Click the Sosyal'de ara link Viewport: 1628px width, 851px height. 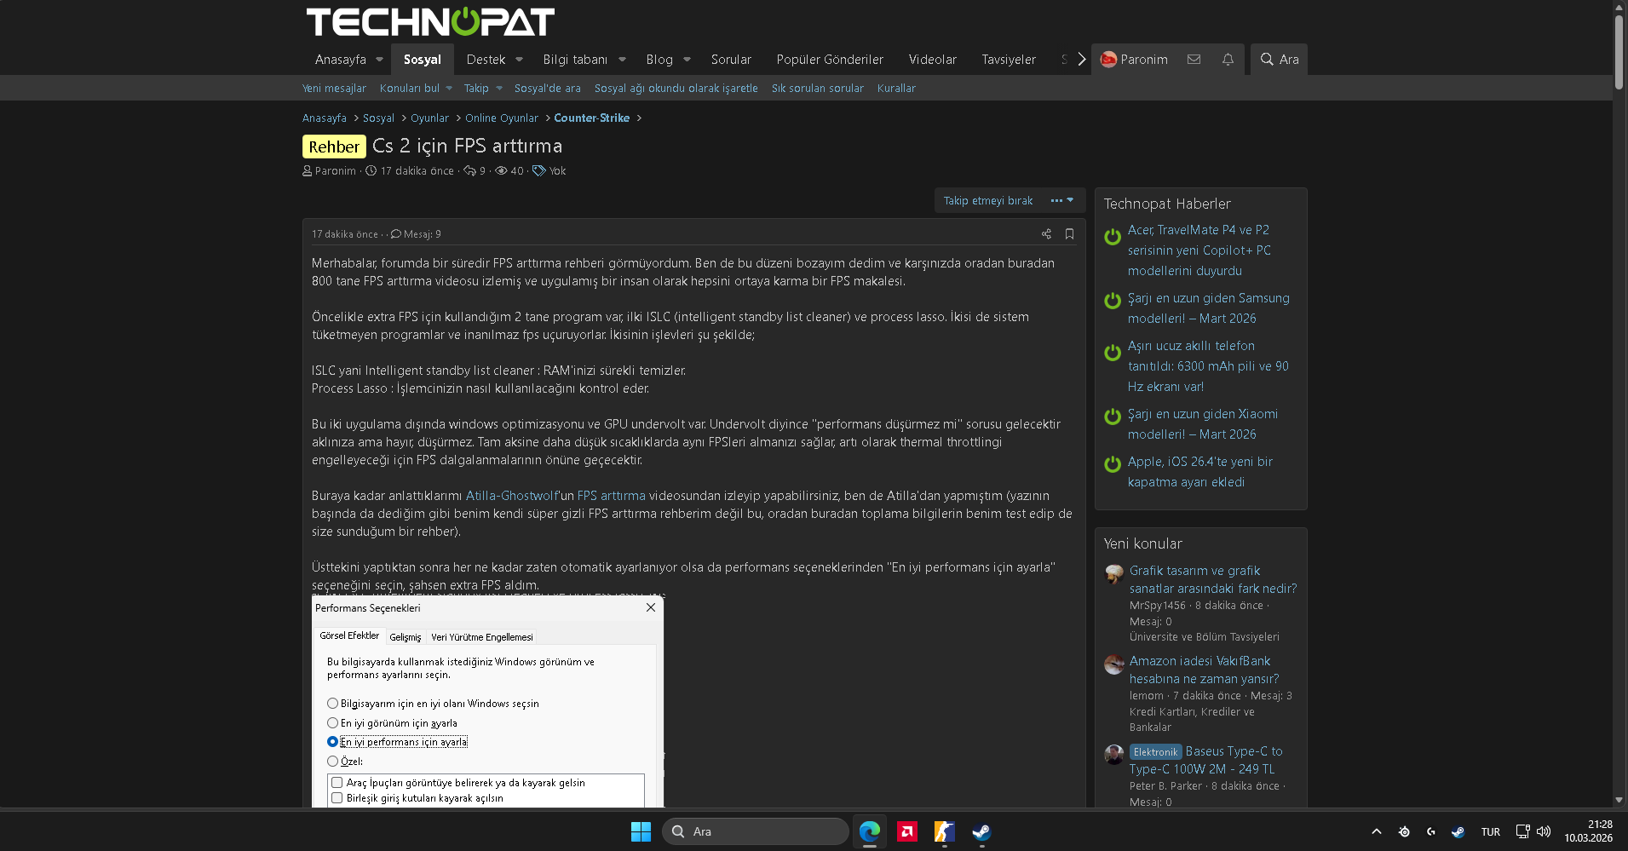(548, 89)
